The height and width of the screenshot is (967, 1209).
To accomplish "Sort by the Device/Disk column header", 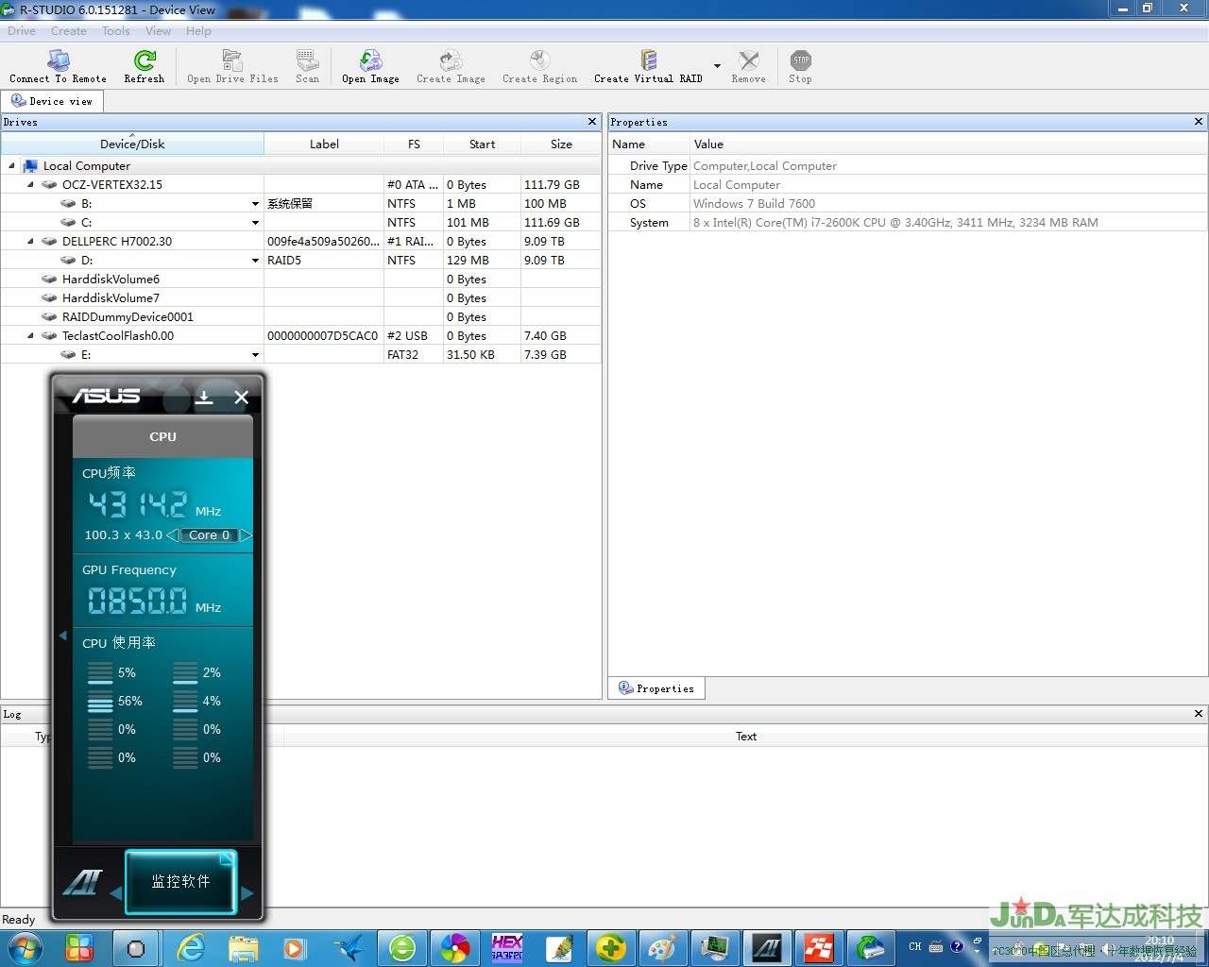I will click(x=132, y=144).
